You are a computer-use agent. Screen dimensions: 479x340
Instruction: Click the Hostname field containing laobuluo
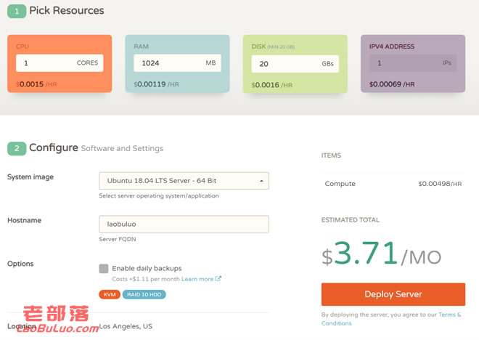point(184,224)
